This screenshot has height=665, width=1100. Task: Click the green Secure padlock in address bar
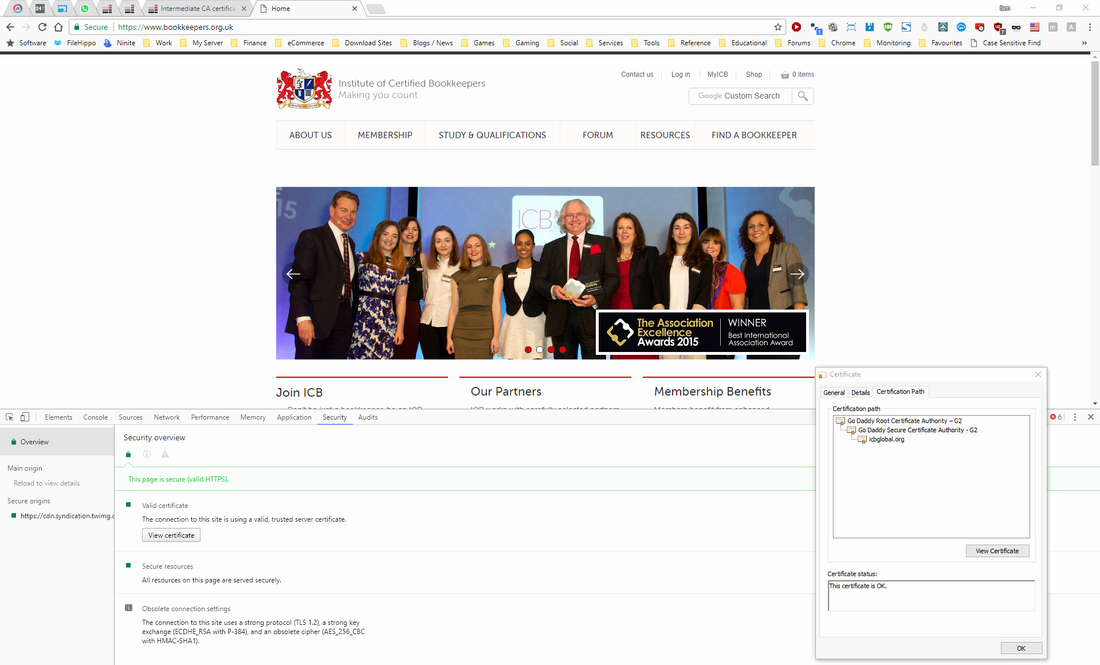tap(77, 27)
